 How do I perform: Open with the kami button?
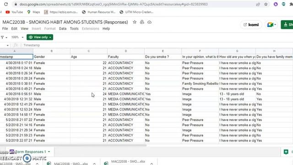pos(251,25)
